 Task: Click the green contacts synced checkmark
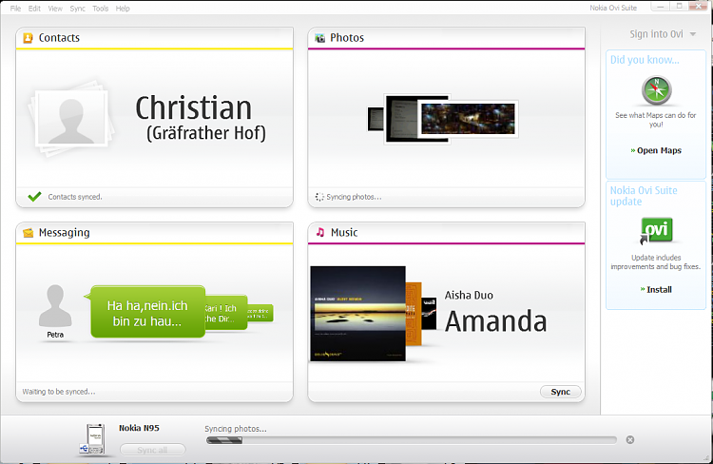34,197
